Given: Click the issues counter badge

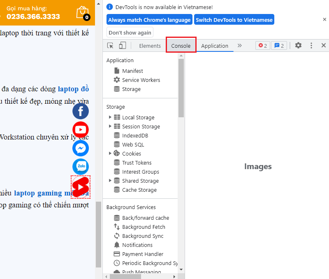Looking at the screenshot, I should tap(279, 46).
